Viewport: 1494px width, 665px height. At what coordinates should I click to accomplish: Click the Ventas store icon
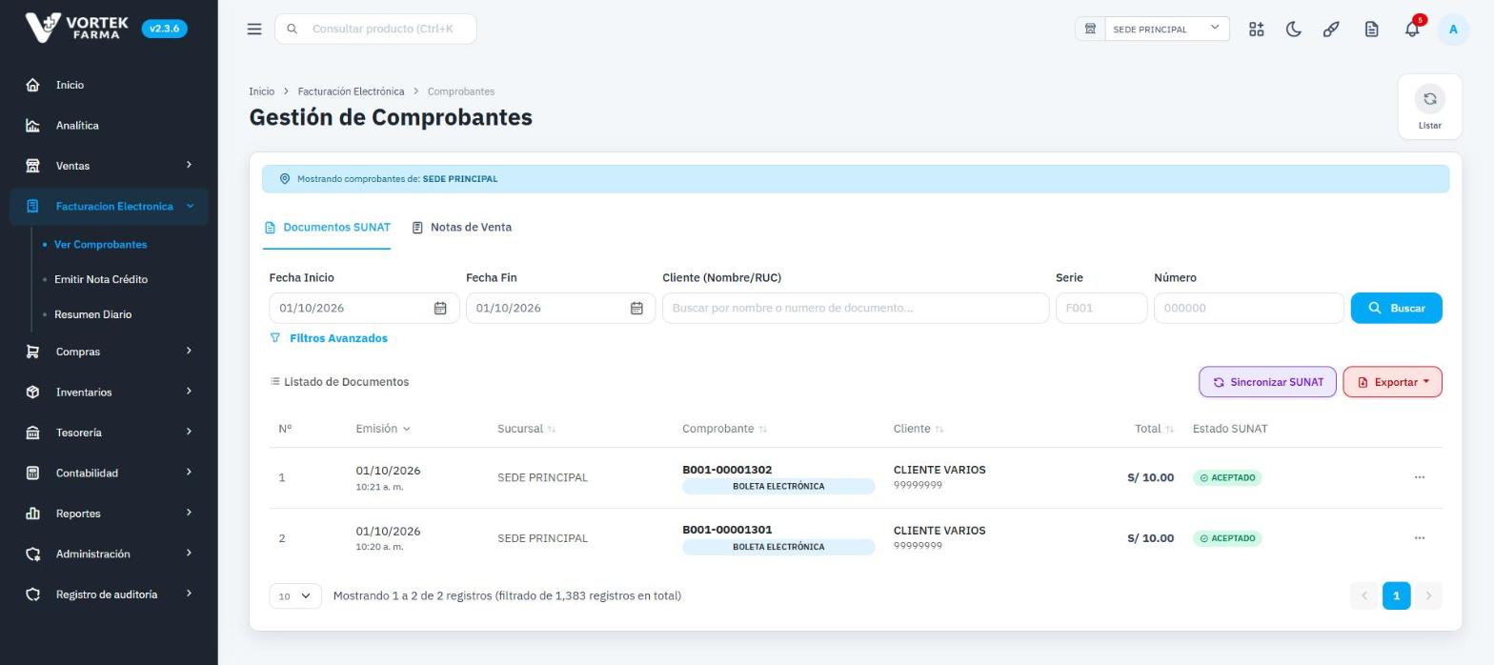[32, 166]
